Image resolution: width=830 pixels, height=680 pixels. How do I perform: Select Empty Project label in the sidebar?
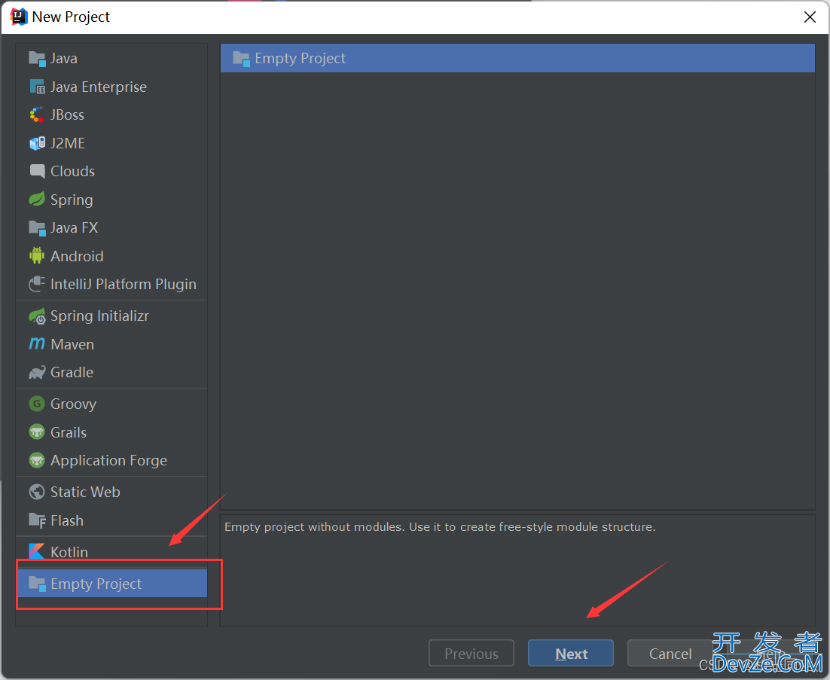pyautogui.click(x=96, y=584)
